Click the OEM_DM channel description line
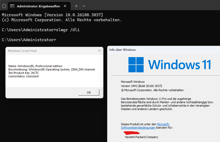 pos(52,69)
